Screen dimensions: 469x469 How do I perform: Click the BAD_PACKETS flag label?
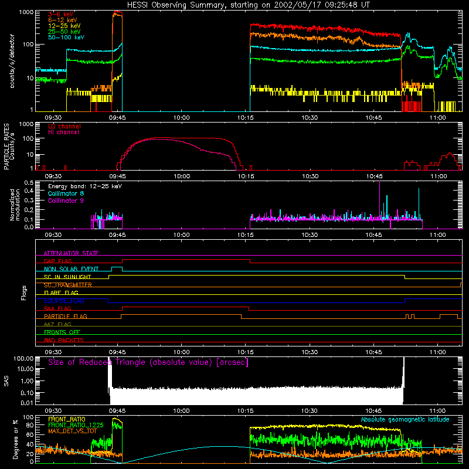(x=64, y=340)
